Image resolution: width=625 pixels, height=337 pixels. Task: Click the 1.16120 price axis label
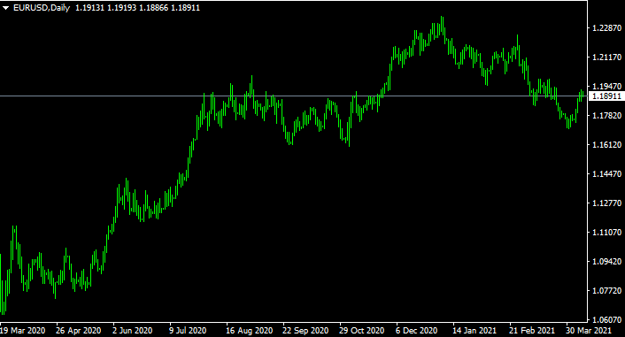[607, 144]
